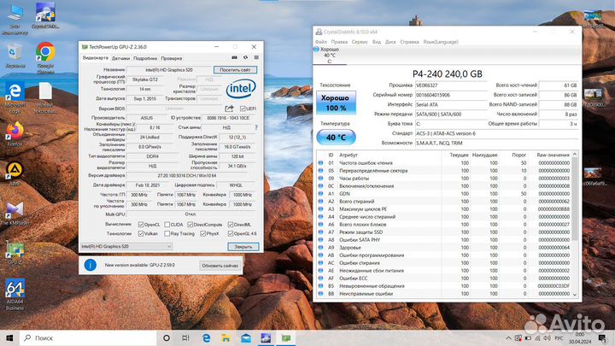This screenshot has width=615, height=346.
Task: Toggle the CUDA checkbox
Action: tap(167, 225)
